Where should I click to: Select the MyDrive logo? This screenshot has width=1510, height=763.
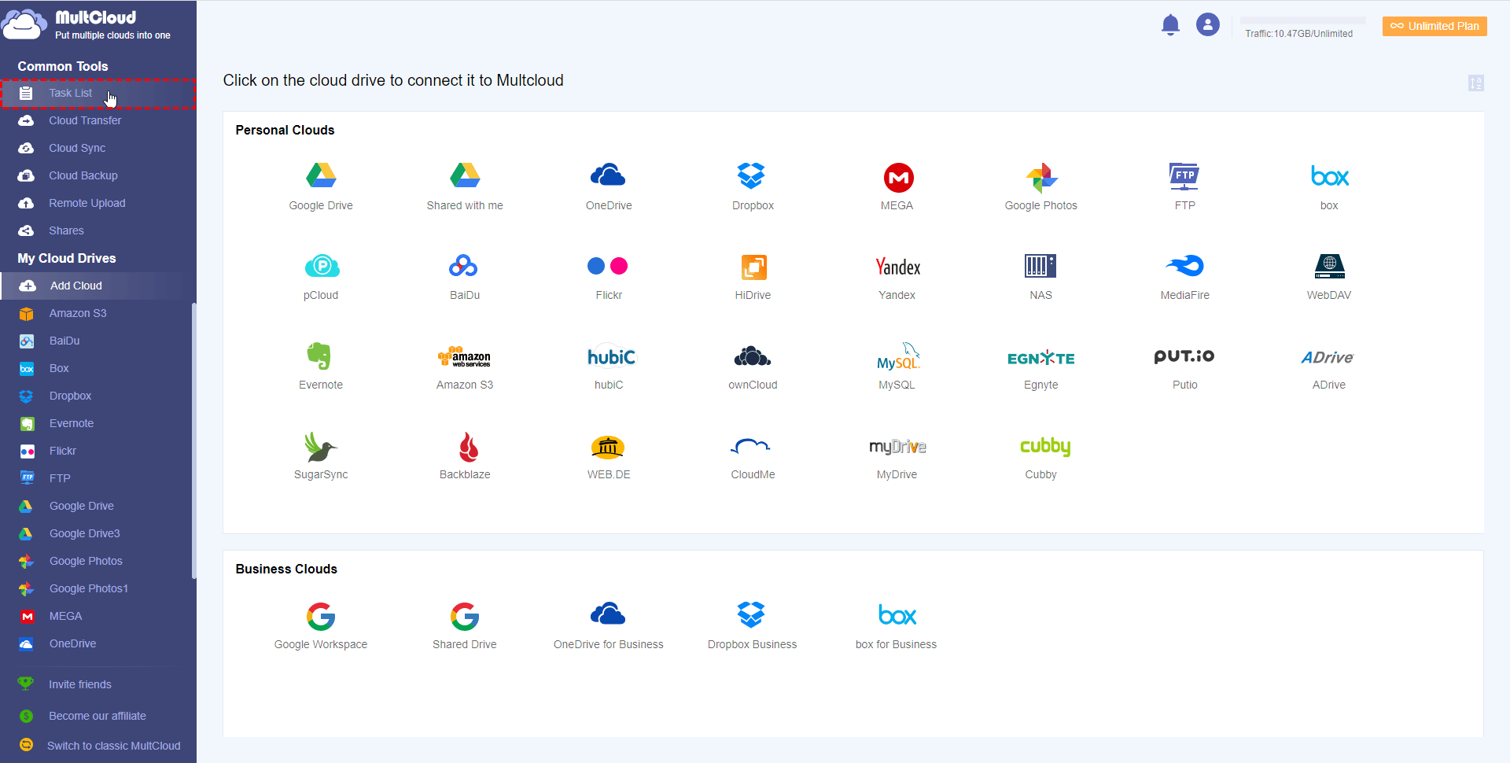pyautogui.click(x=897, y=447)
